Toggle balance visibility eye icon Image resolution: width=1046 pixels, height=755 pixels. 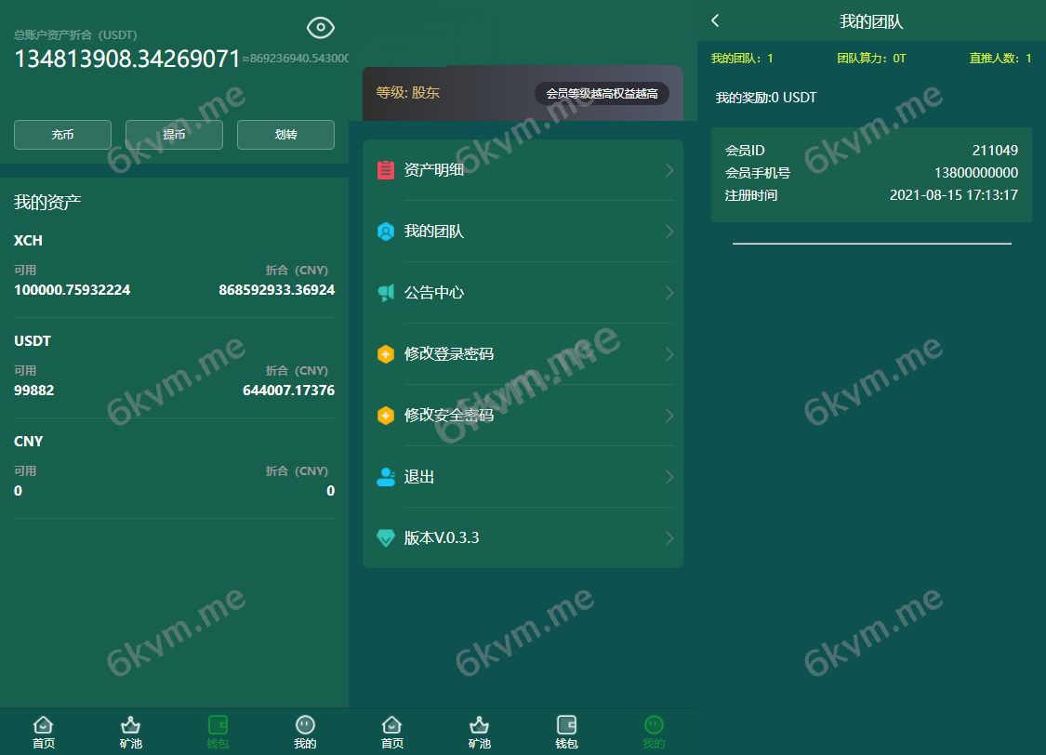(321, 28)
